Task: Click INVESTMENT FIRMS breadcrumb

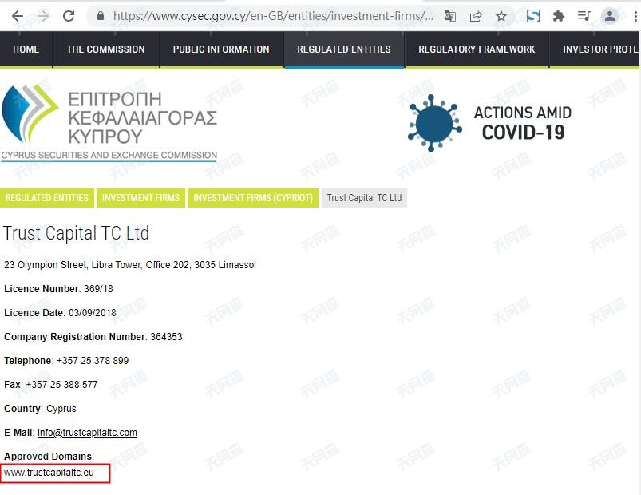Action: (x=140, y=198)
